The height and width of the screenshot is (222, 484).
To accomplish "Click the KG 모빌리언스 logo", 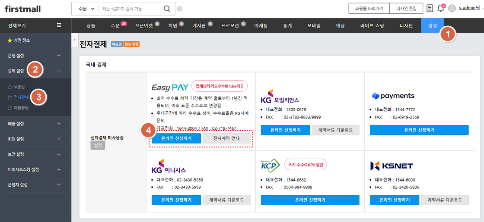I will 280,97.
